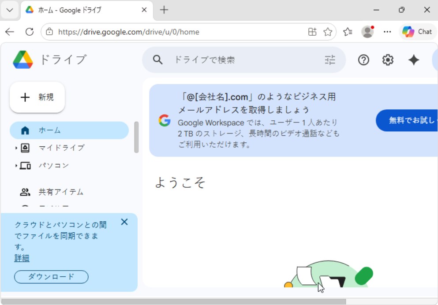
Task: Click the Drive tab favicon
Action: click(x=30, y=10)
